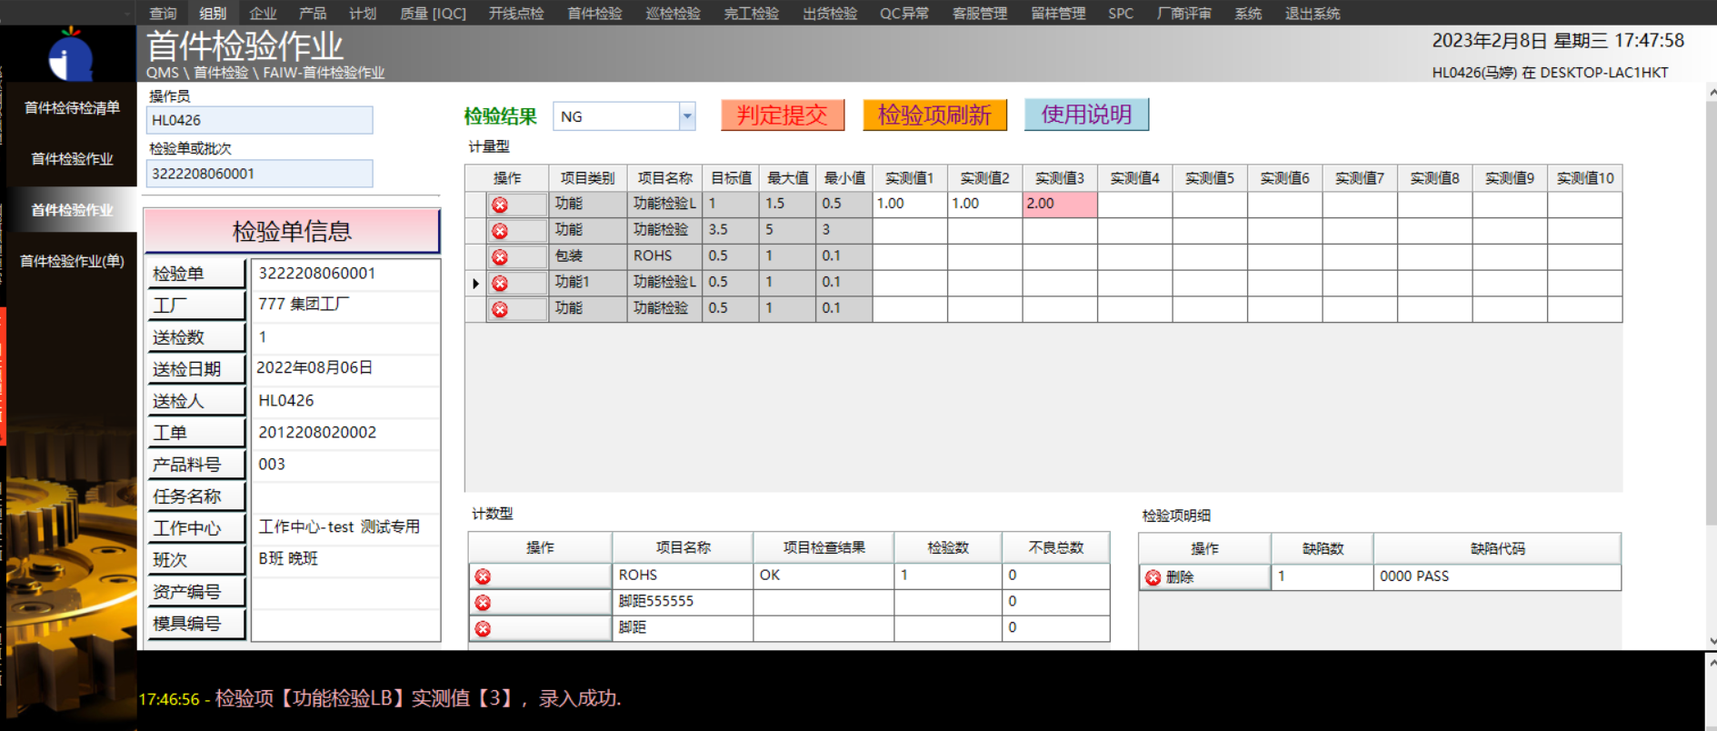1717x731 pixels.
Task: Click the OK result cell for ROHS
Action: coord(824,575)
